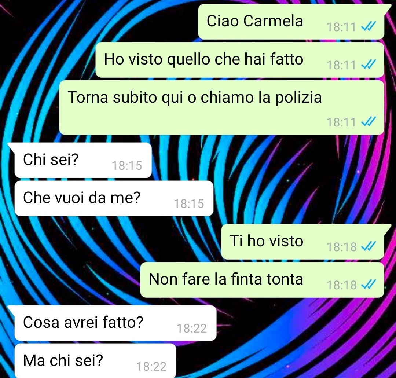396x378 pixels.
Task: Tap the 18:15 timestamp on 'Chi sei?'
Action: (x=127, y=166)
